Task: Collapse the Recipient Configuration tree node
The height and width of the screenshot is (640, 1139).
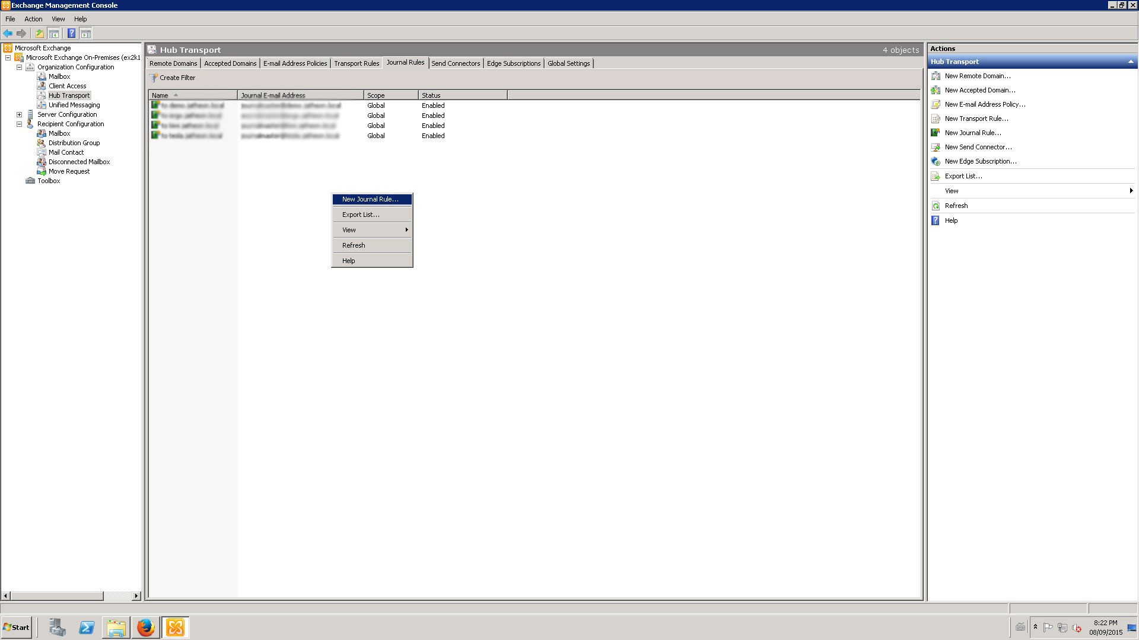Action: pyautogui.click(x=19, y=124)
